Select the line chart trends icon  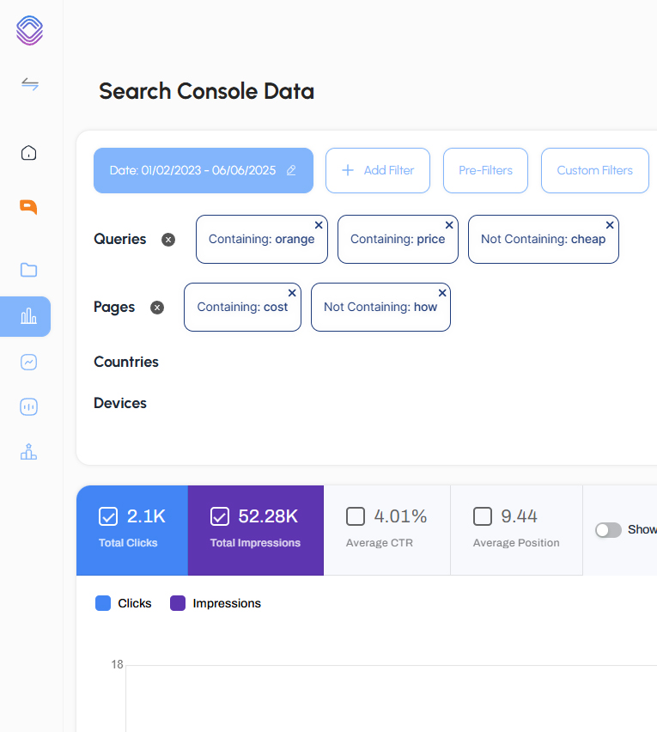pos(28,362)
